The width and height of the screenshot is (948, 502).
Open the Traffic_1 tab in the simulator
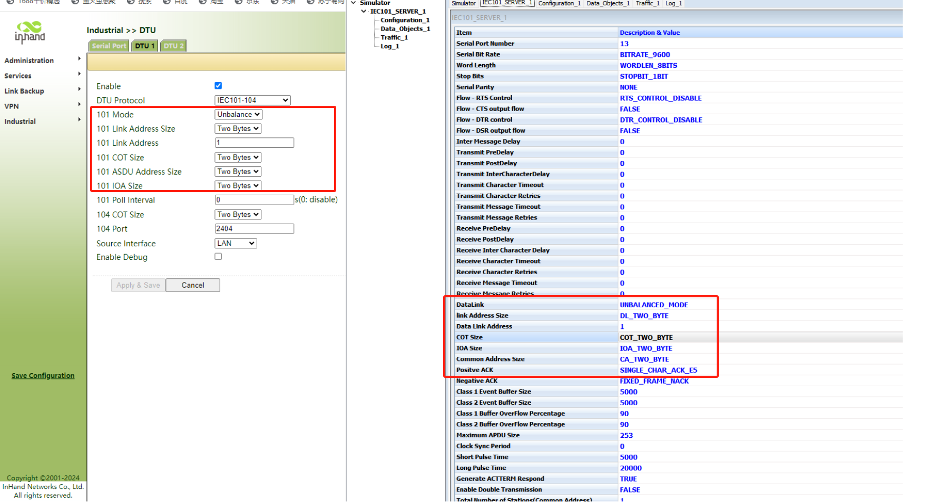[x=648, y=3]
